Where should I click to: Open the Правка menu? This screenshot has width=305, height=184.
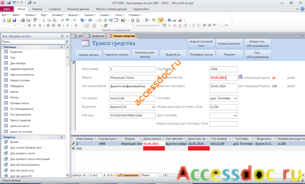point(31,15)
